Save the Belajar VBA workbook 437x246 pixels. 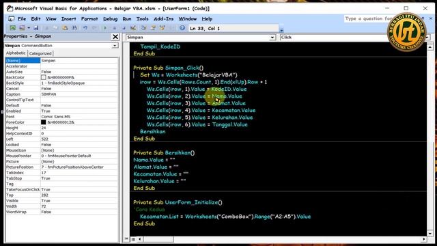coord(36,28)
